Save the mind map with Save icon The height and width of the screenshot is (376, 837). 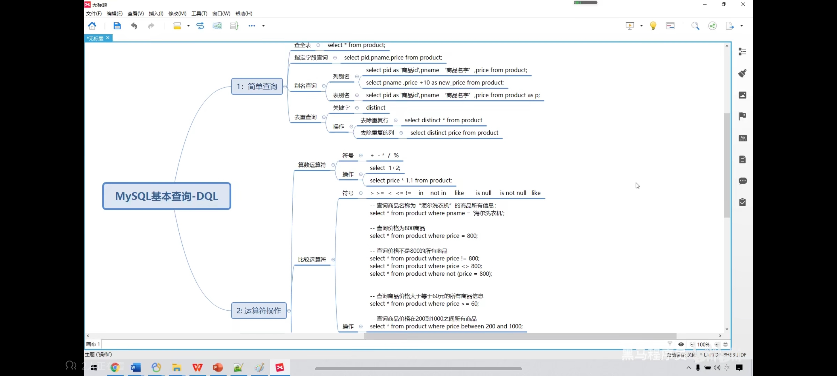117,26
